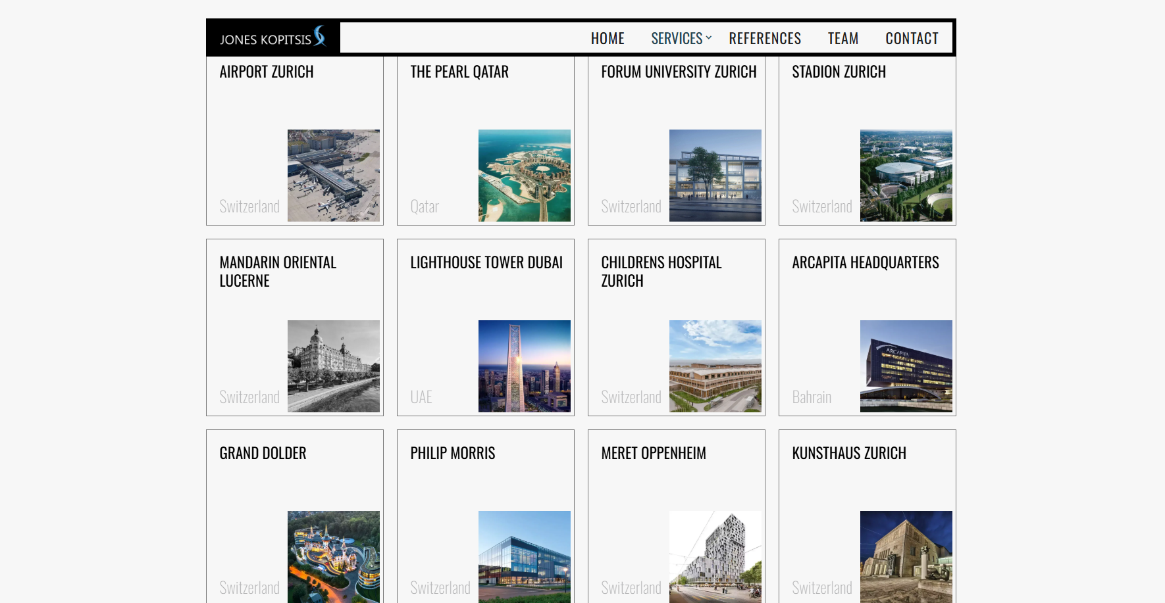Open the Contact page
The height and width of the screenshot is (603, 1165).
point(912,39)
